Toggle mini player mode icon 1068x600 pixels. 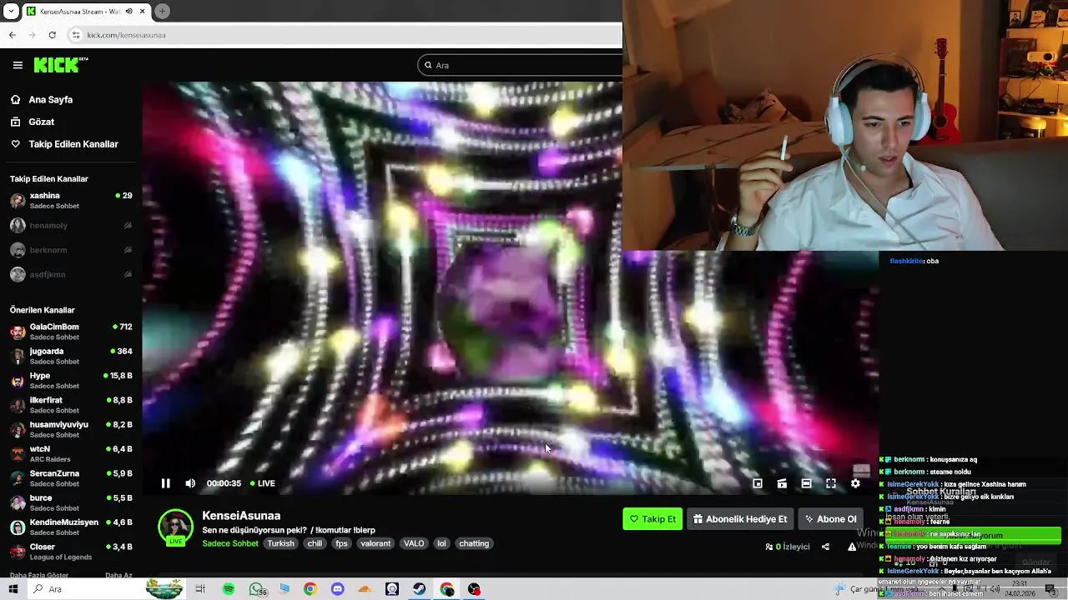(x=758, y=483)
